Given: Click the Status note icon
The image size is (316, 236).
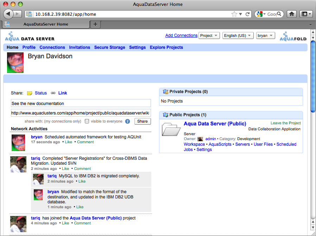Looking at the screenshot, I should (30, 93).
